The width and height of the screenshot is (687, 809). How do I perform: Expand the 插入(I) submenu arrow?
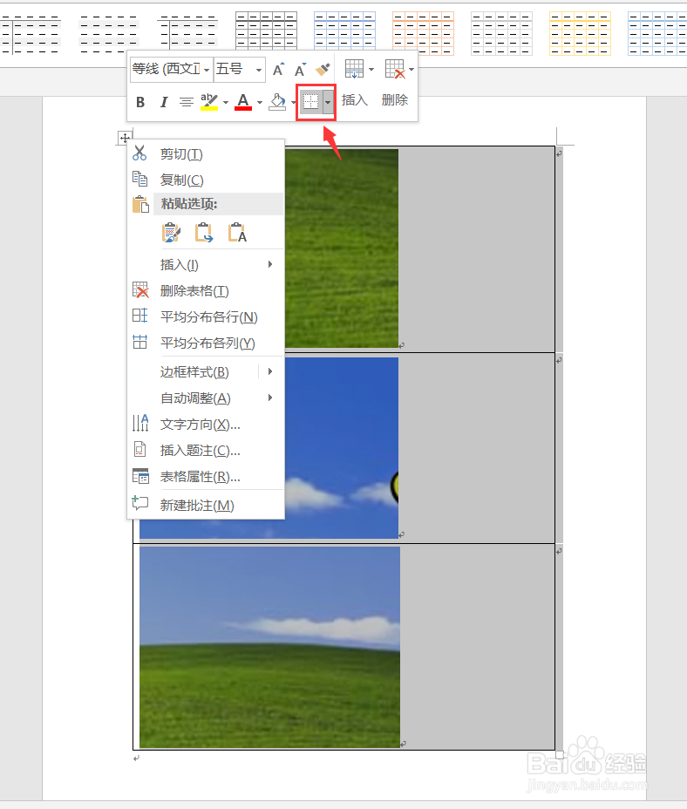coord(270,264)
